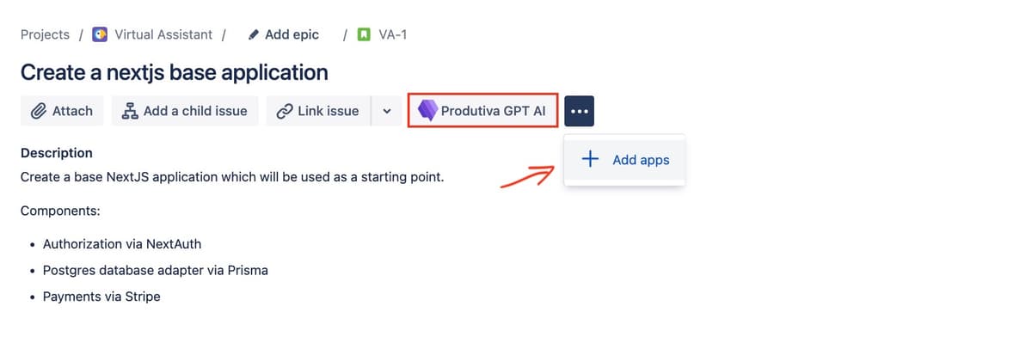
Task: Click the Virtual Assistant project avatar icon
Action: pos(100,34)
